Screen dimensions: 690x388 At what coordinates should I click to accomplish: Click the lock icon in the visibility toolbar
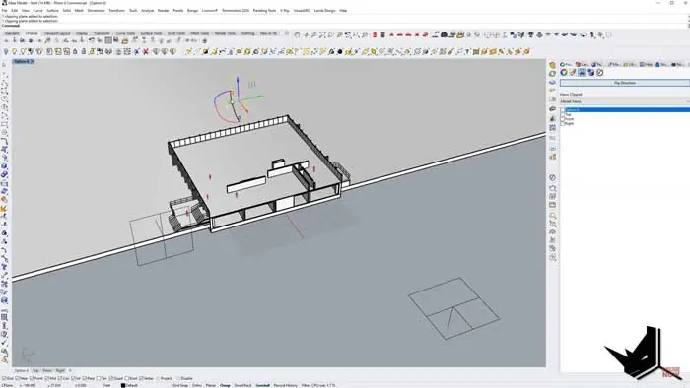[75, 51]
